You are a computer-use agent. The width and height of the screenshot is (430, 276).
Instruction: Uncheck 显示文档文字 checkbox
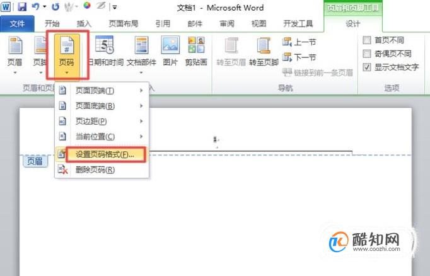coord(367,67)
